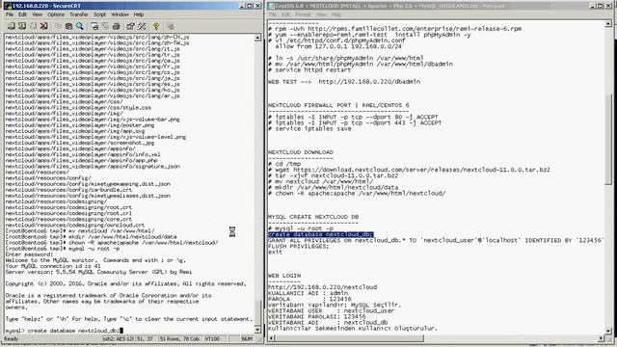Image resolution: width=617 pixels, height=347 pixels.
Task: Click Notepad vertical scrollbar down arrow
Action: coord(608,331)
